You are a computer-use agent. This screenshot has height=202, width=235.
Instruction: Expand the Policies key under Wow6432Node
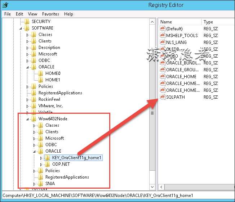pos(34,171)
